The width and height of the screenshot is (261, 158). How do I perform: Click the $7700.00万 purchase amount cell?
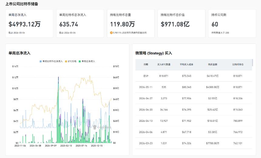(212, 143)
